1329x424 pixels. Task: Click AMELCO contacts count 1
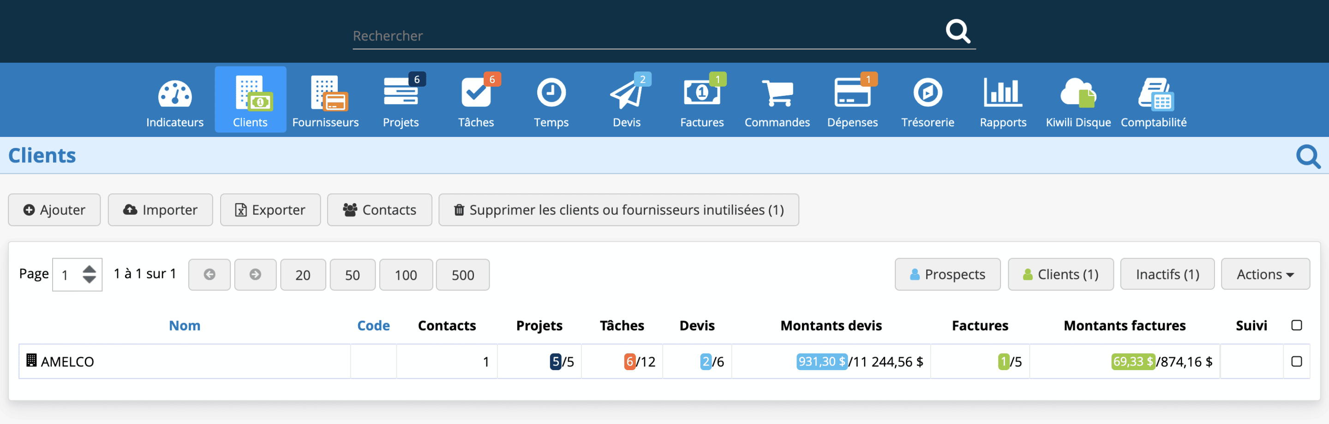pyautogui.click(x=485, y=362)
